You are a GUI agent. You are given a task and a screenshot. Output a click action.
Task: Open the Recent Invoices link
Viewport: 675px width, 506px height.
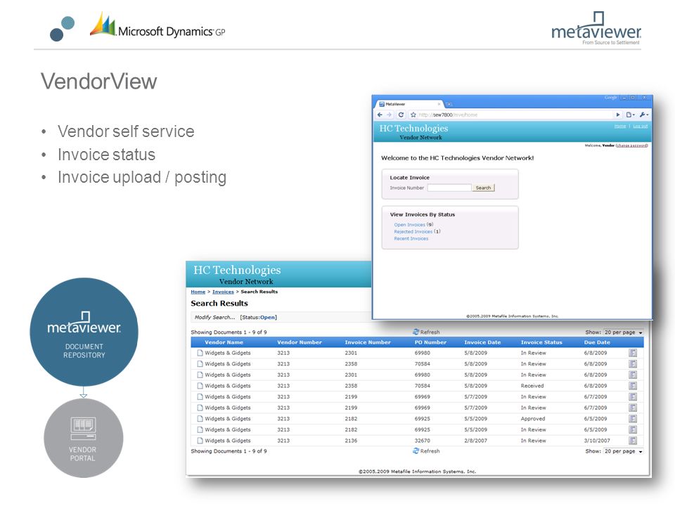[x=411, y=238]
